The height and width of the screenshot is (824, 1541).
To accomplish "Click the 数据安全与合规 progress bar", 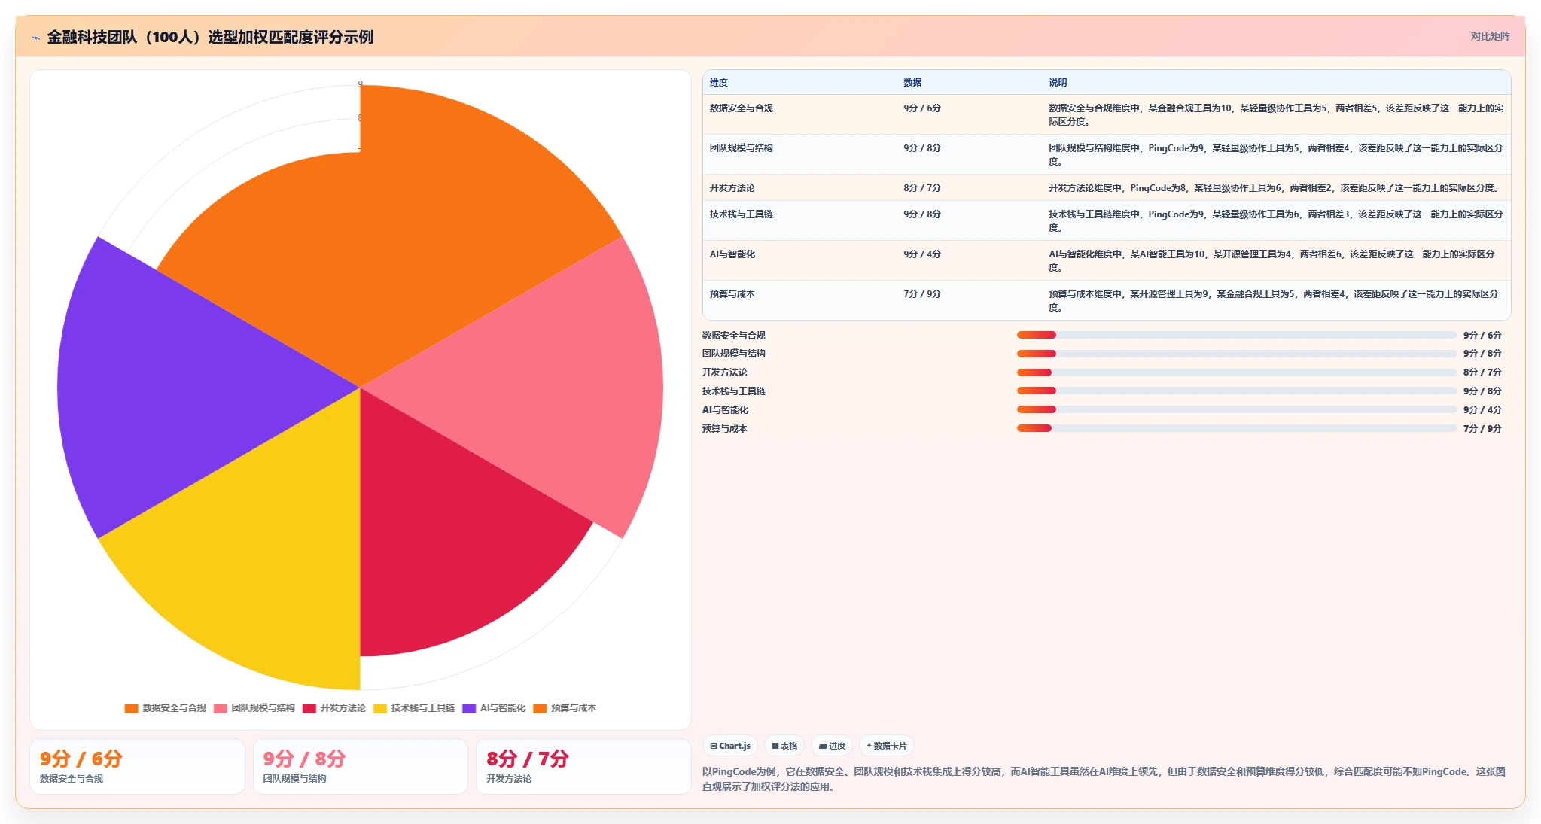I will [x=1237, y=335].
